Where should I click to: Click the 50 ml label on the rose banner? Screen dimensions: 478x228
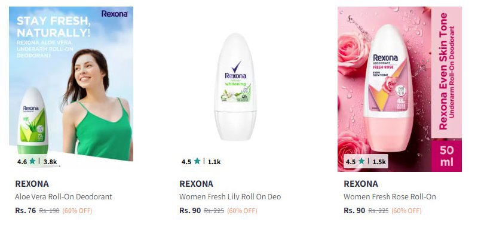pos(446,156)
